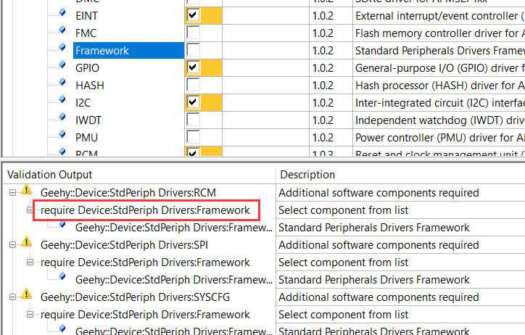525x335 pixels.
Task: Click 'Independent watchdog (IWDT)' description
Action: point(440,120)
